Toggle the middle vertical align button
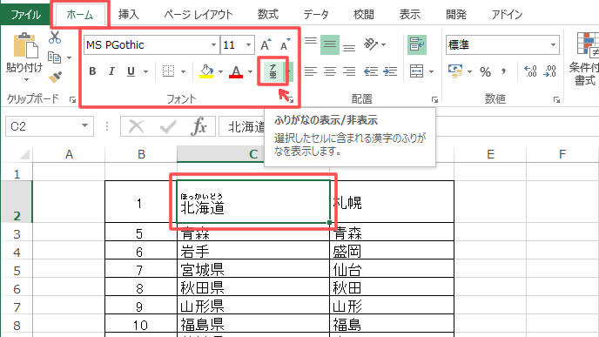Viewport: 599px width, 337px height. (x=330, y=44)
